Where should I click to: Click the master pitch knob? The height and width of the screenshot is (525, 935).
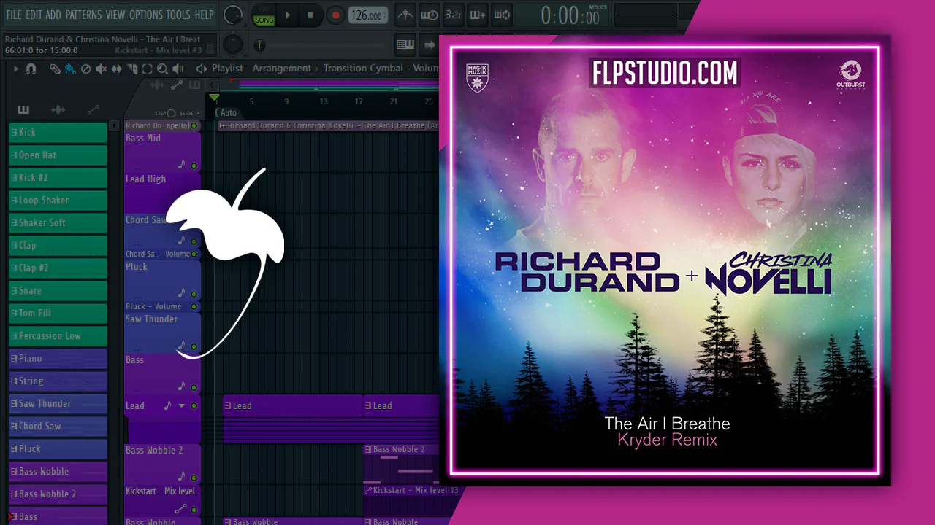click(232, 44)
